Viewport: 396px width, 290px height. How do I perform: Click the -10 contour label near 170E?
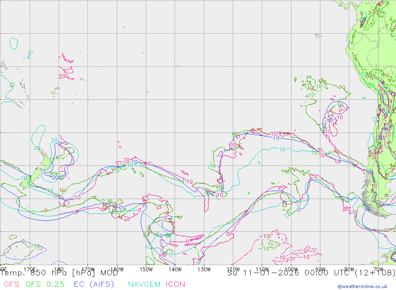coord(36,246)
